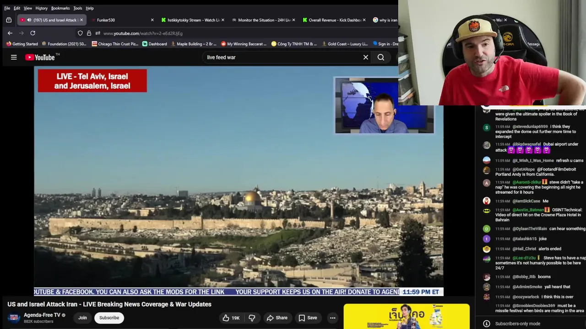Join the Agenda-Free TV channel membership
Screen dimensions: 586x329
point(82,318)
